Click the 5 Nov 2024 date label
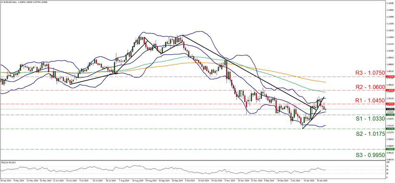Image resolution: width=395 pixels, height=183 pixels. (x=230, y=181)
